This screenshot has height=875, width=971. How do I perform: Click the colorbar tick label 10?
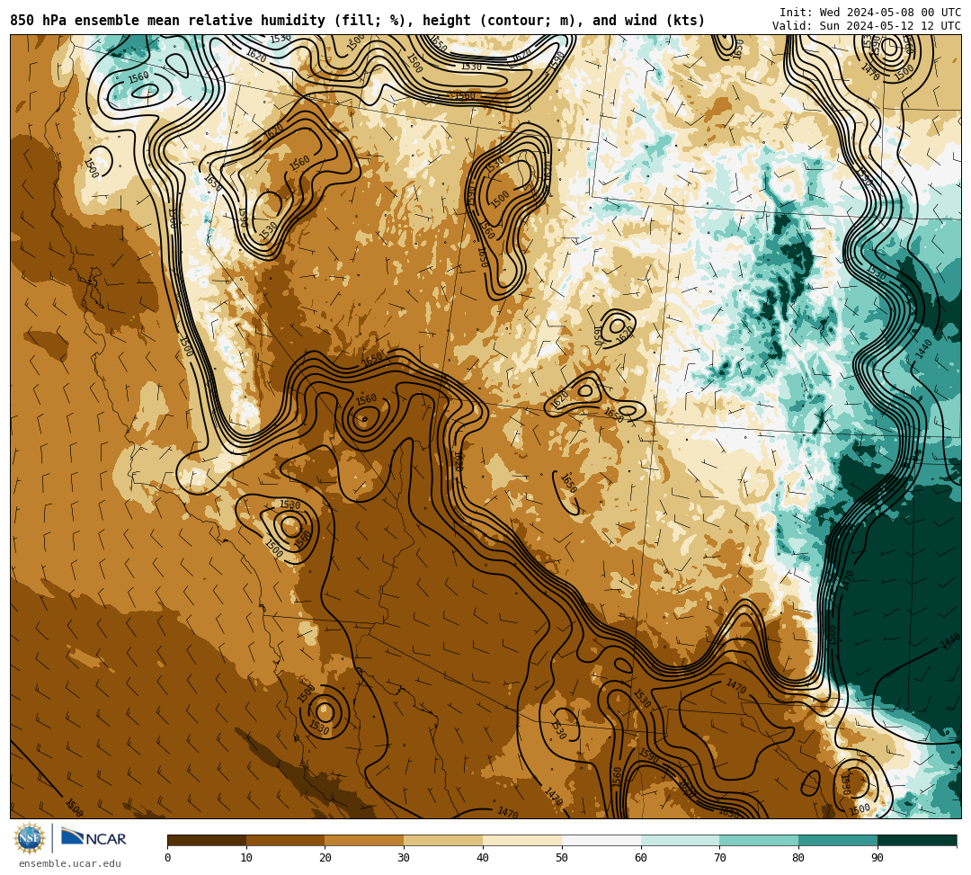tap(246, 858)
